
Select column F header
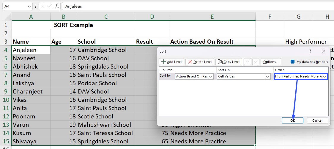(270, 16)
